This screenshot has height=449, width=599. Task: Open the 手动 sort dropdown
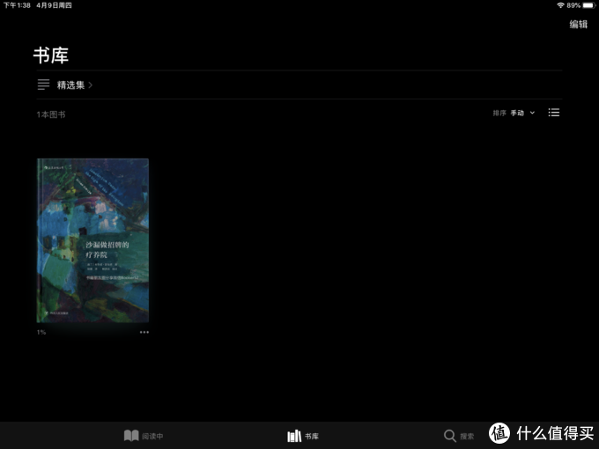(517, 113)
